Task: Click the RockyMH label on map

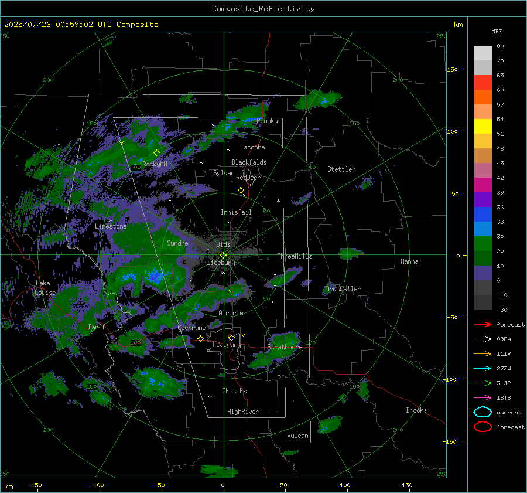Action: tap(155, 164)
